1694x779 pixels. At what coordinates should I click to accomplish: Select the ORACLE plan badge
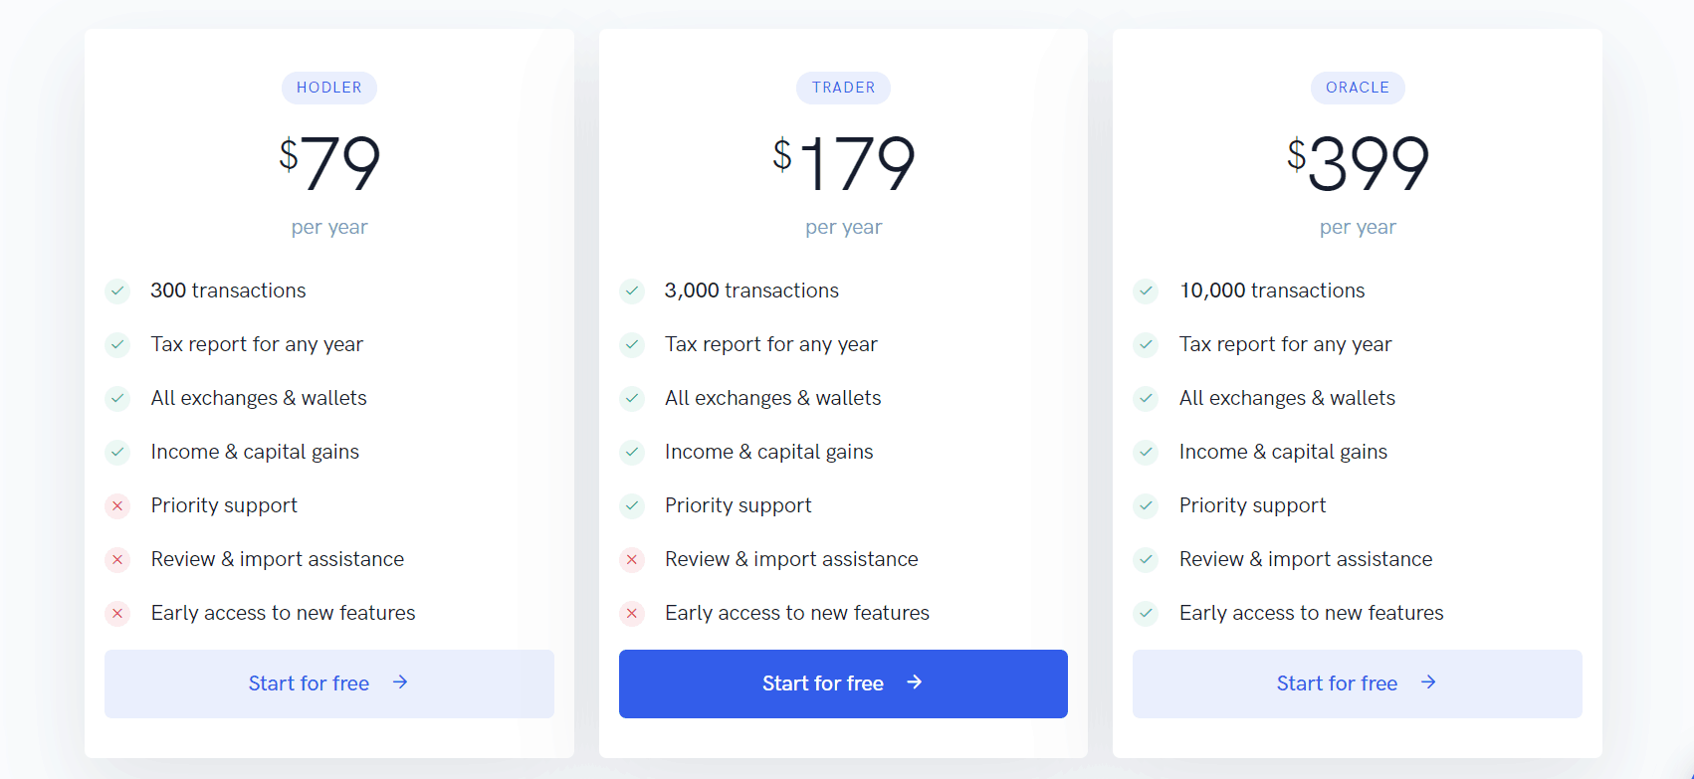click(1358, 88)
